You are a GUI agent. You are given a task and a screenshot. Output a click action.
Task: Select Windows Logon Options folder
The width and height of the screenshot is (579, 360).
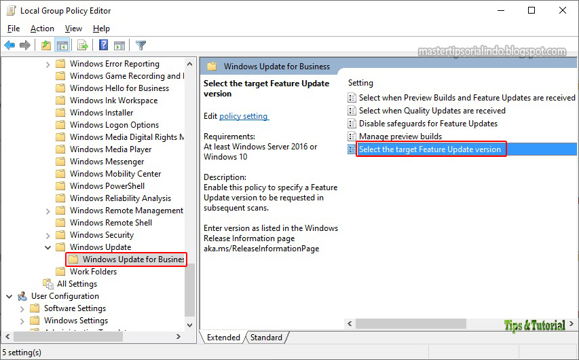[115, 124]
